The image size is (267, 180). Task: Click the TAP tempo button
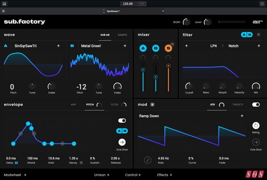click(x=142, y=4)
